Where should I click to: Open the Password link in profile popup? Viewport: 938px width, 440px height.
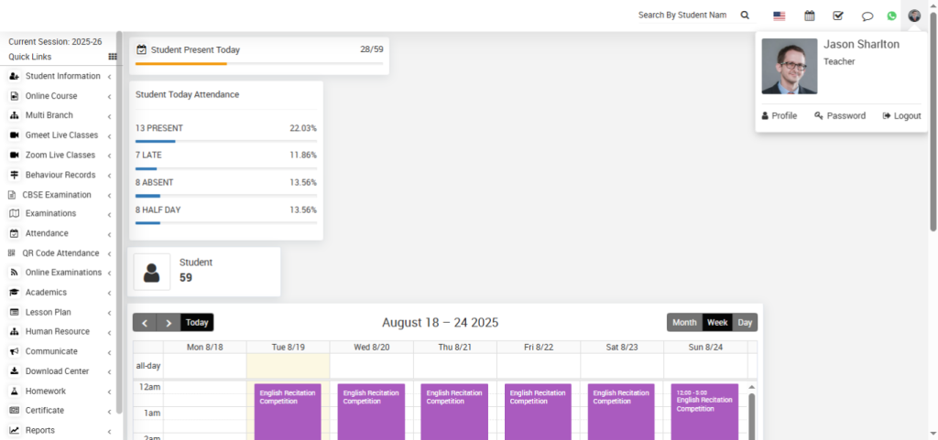840,116
